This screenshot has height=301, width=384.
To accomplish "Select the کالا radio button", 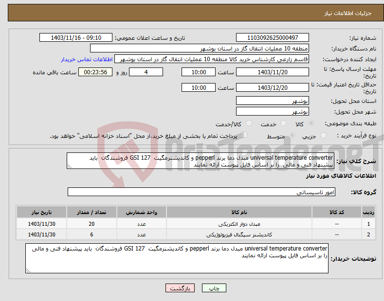I will coord(311,123).
